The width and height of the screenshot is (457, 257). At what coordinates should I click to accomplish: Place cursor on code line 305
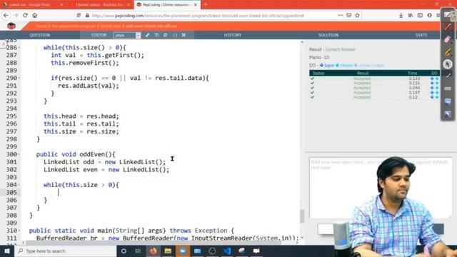pos(160,192)
